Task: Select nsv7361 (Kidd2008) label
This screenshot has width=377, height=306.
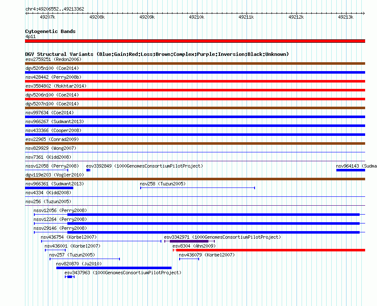Action: click(48, 157)
